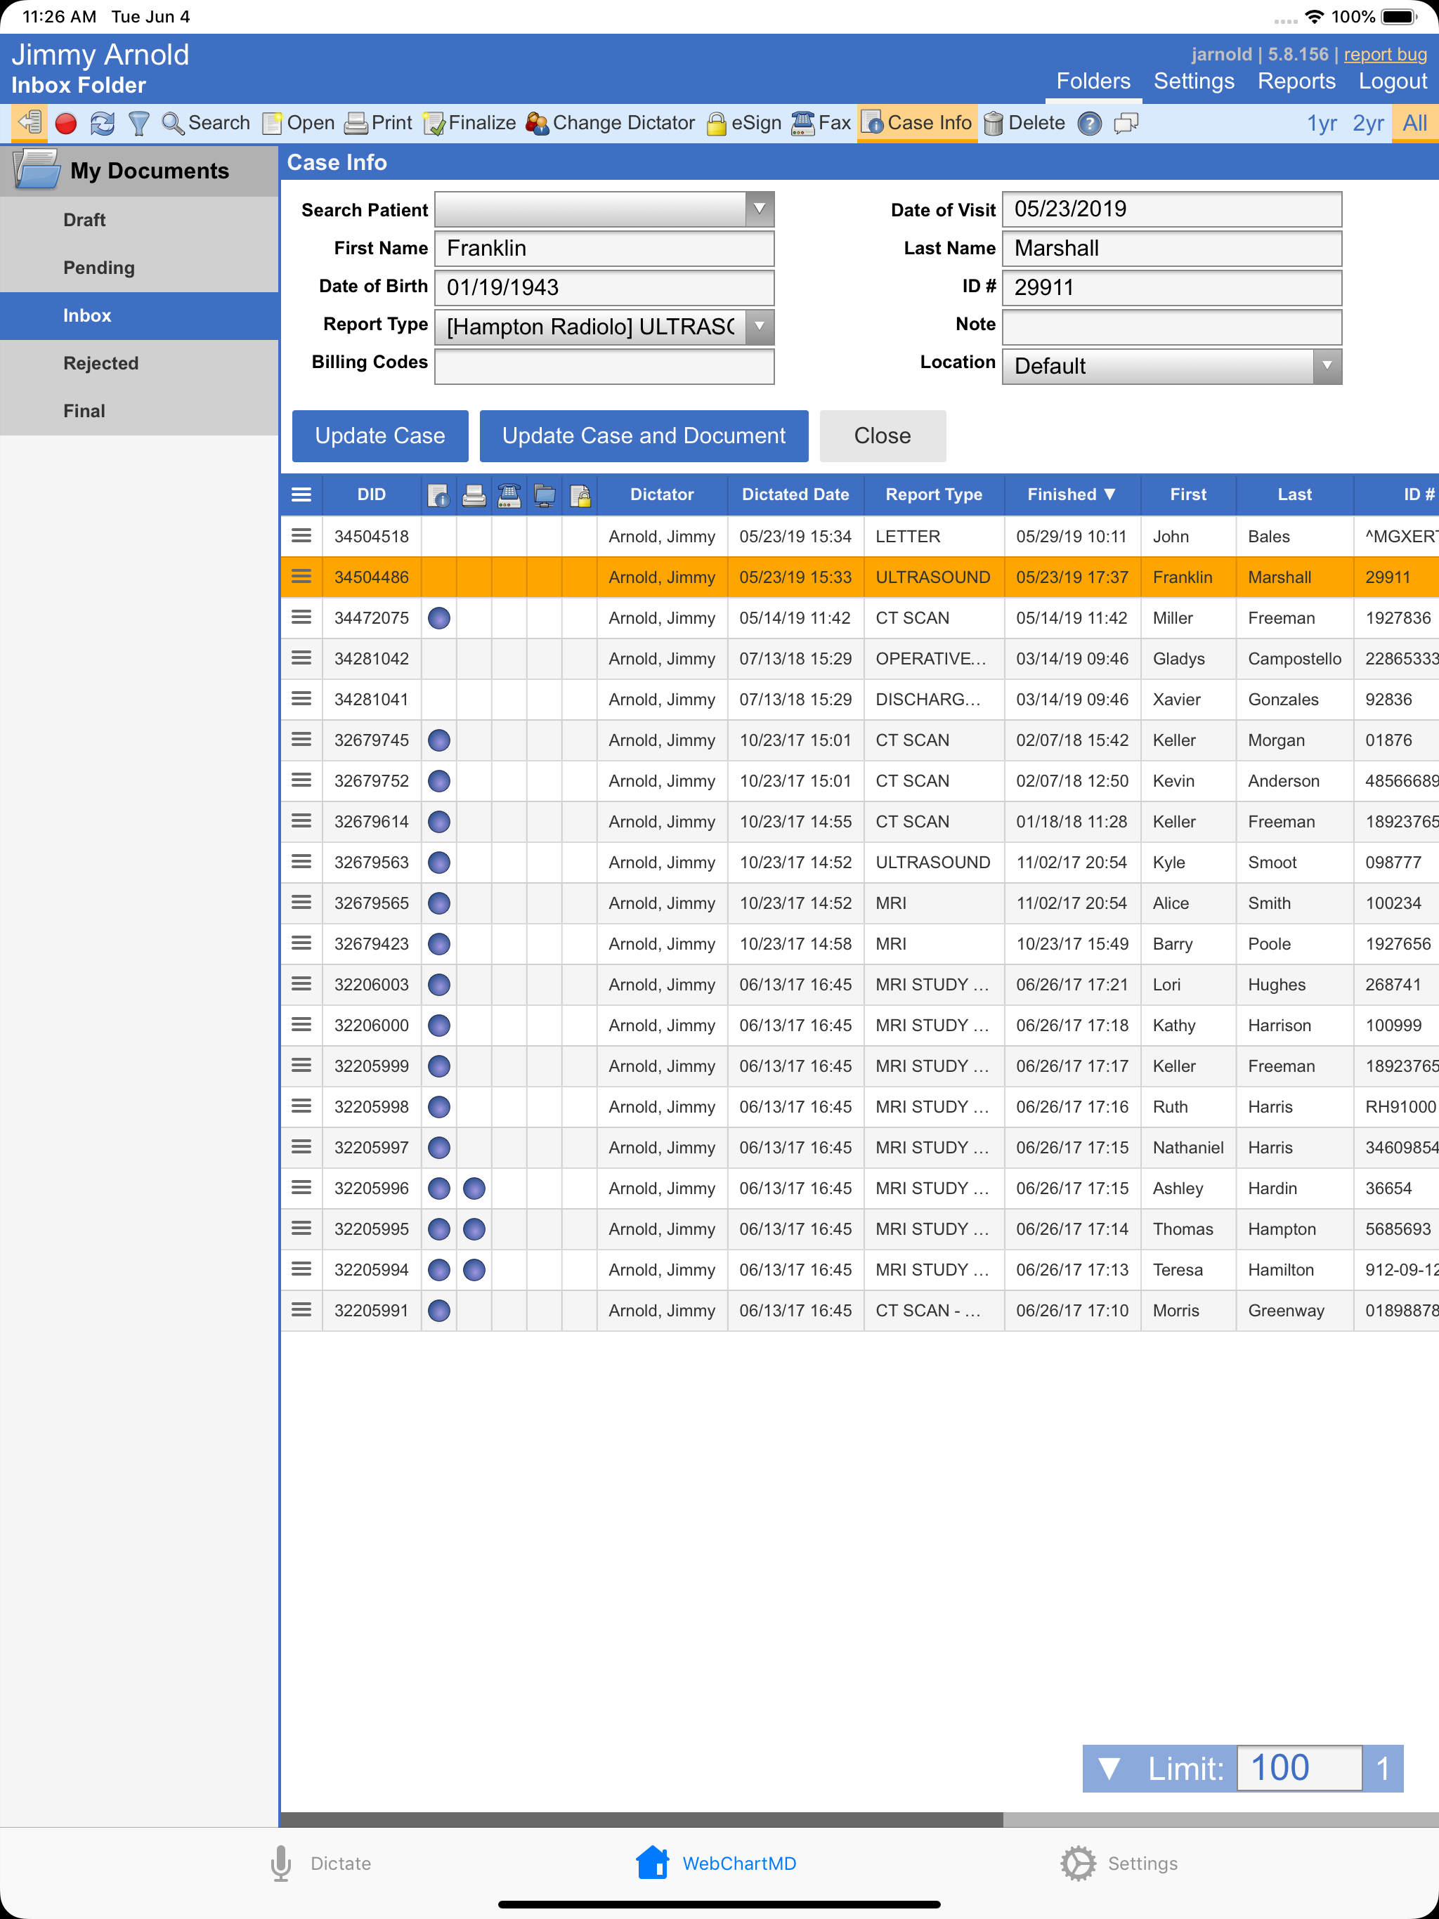
Task: Open the Search tool in the toolbar
Action: pyautogui.click(x=207, y=123)
